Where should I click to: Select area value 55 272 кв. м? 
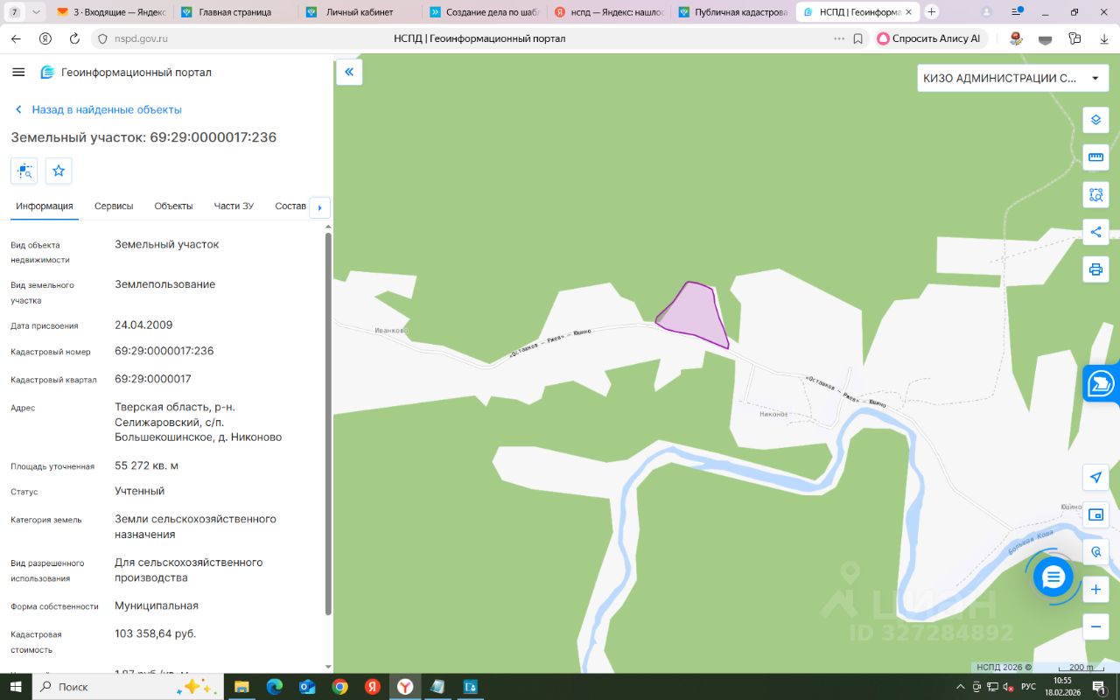[147, 465]
